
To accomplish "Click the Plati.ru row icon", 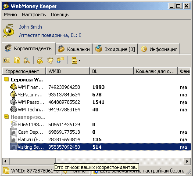I will coord(14,139).
